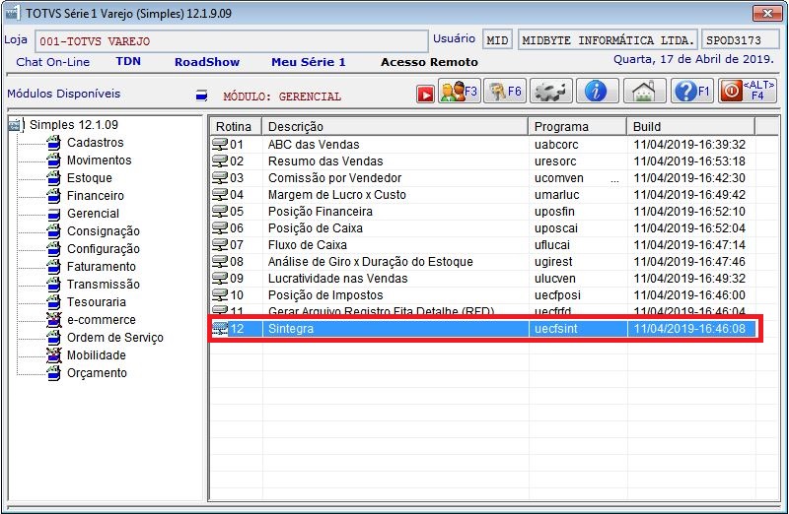Click the red play button icon

(425, 94)
